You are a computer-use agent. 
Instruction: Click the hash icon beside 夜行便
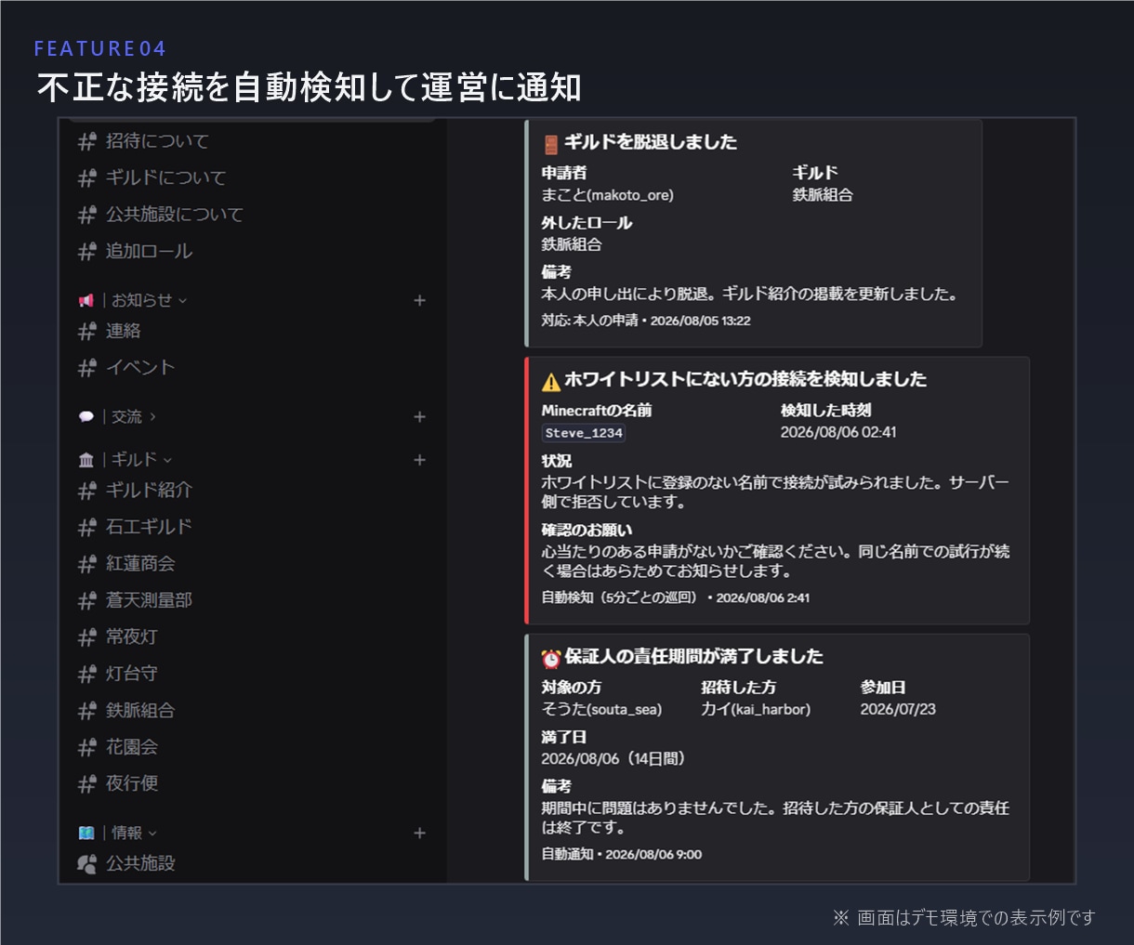(87, 784)
